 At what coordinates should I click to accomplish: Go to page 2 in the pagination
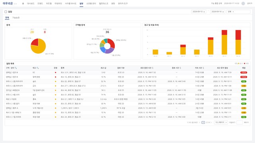tap(206, 122)
